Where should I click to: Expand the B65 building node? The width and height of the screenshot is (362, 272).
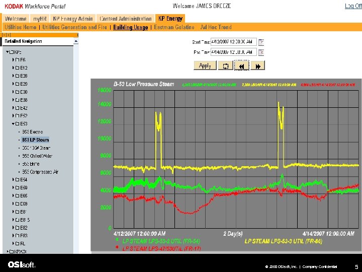[x=14, y=195]
